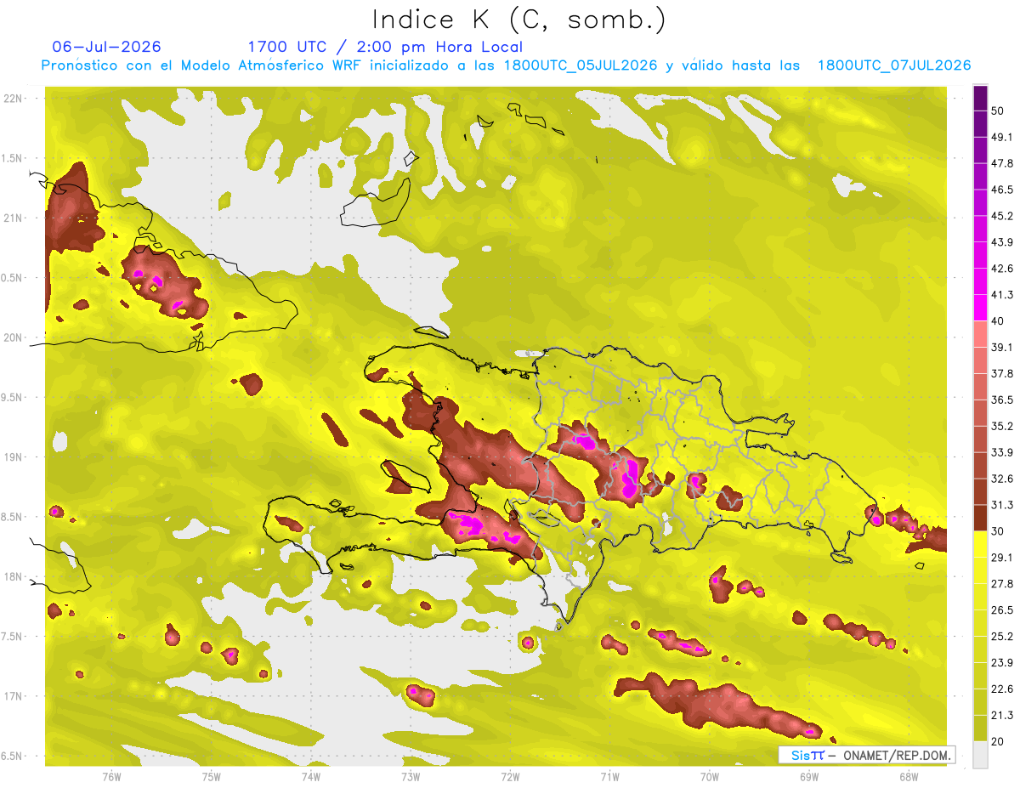Screen dimensions: 1020x788
Task: Click the "21.3" color scale value
Action: click(1002, 715)
